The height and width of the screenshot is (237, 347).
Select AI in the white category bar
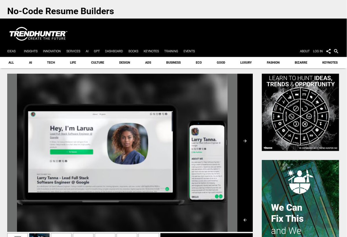click(x=30, y=63)
